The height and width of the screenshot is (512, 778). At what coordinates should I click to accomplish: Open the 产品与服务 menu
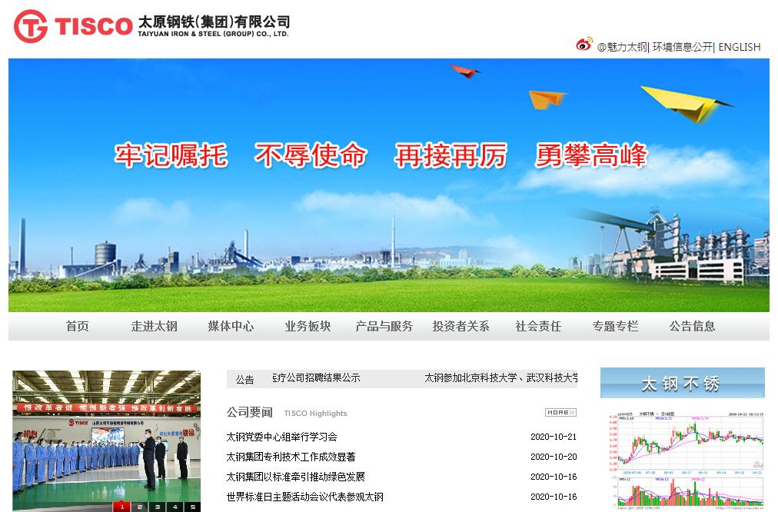pyautogui.click(x=384, y=326)
